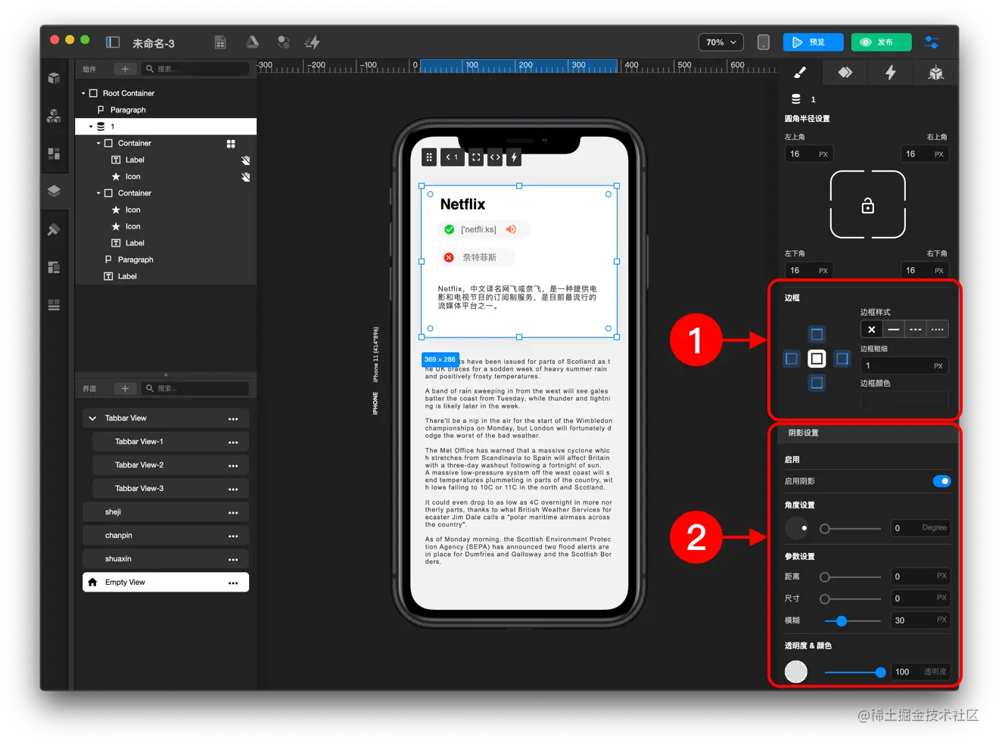Click the drag-dots handle in the phone canvas toolbar

tap(429, 157)
